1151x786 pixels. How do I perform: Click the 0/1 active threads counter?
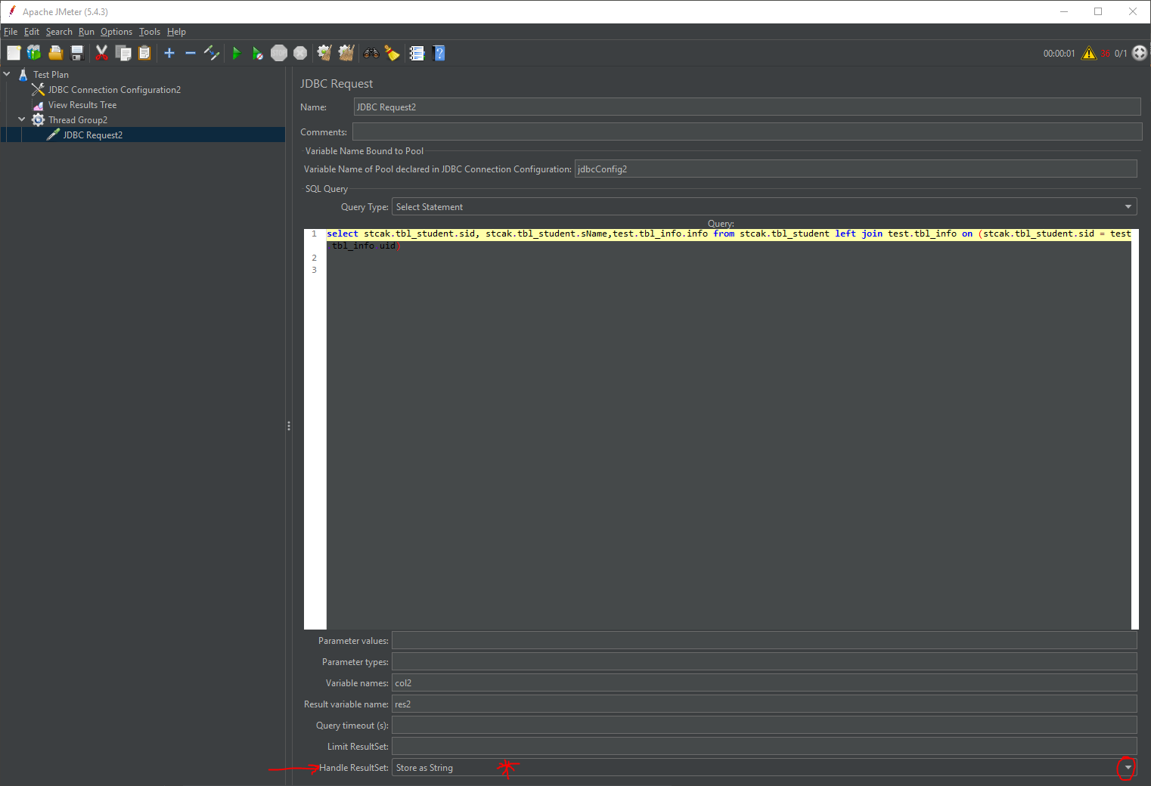(x=1121, y=54)
